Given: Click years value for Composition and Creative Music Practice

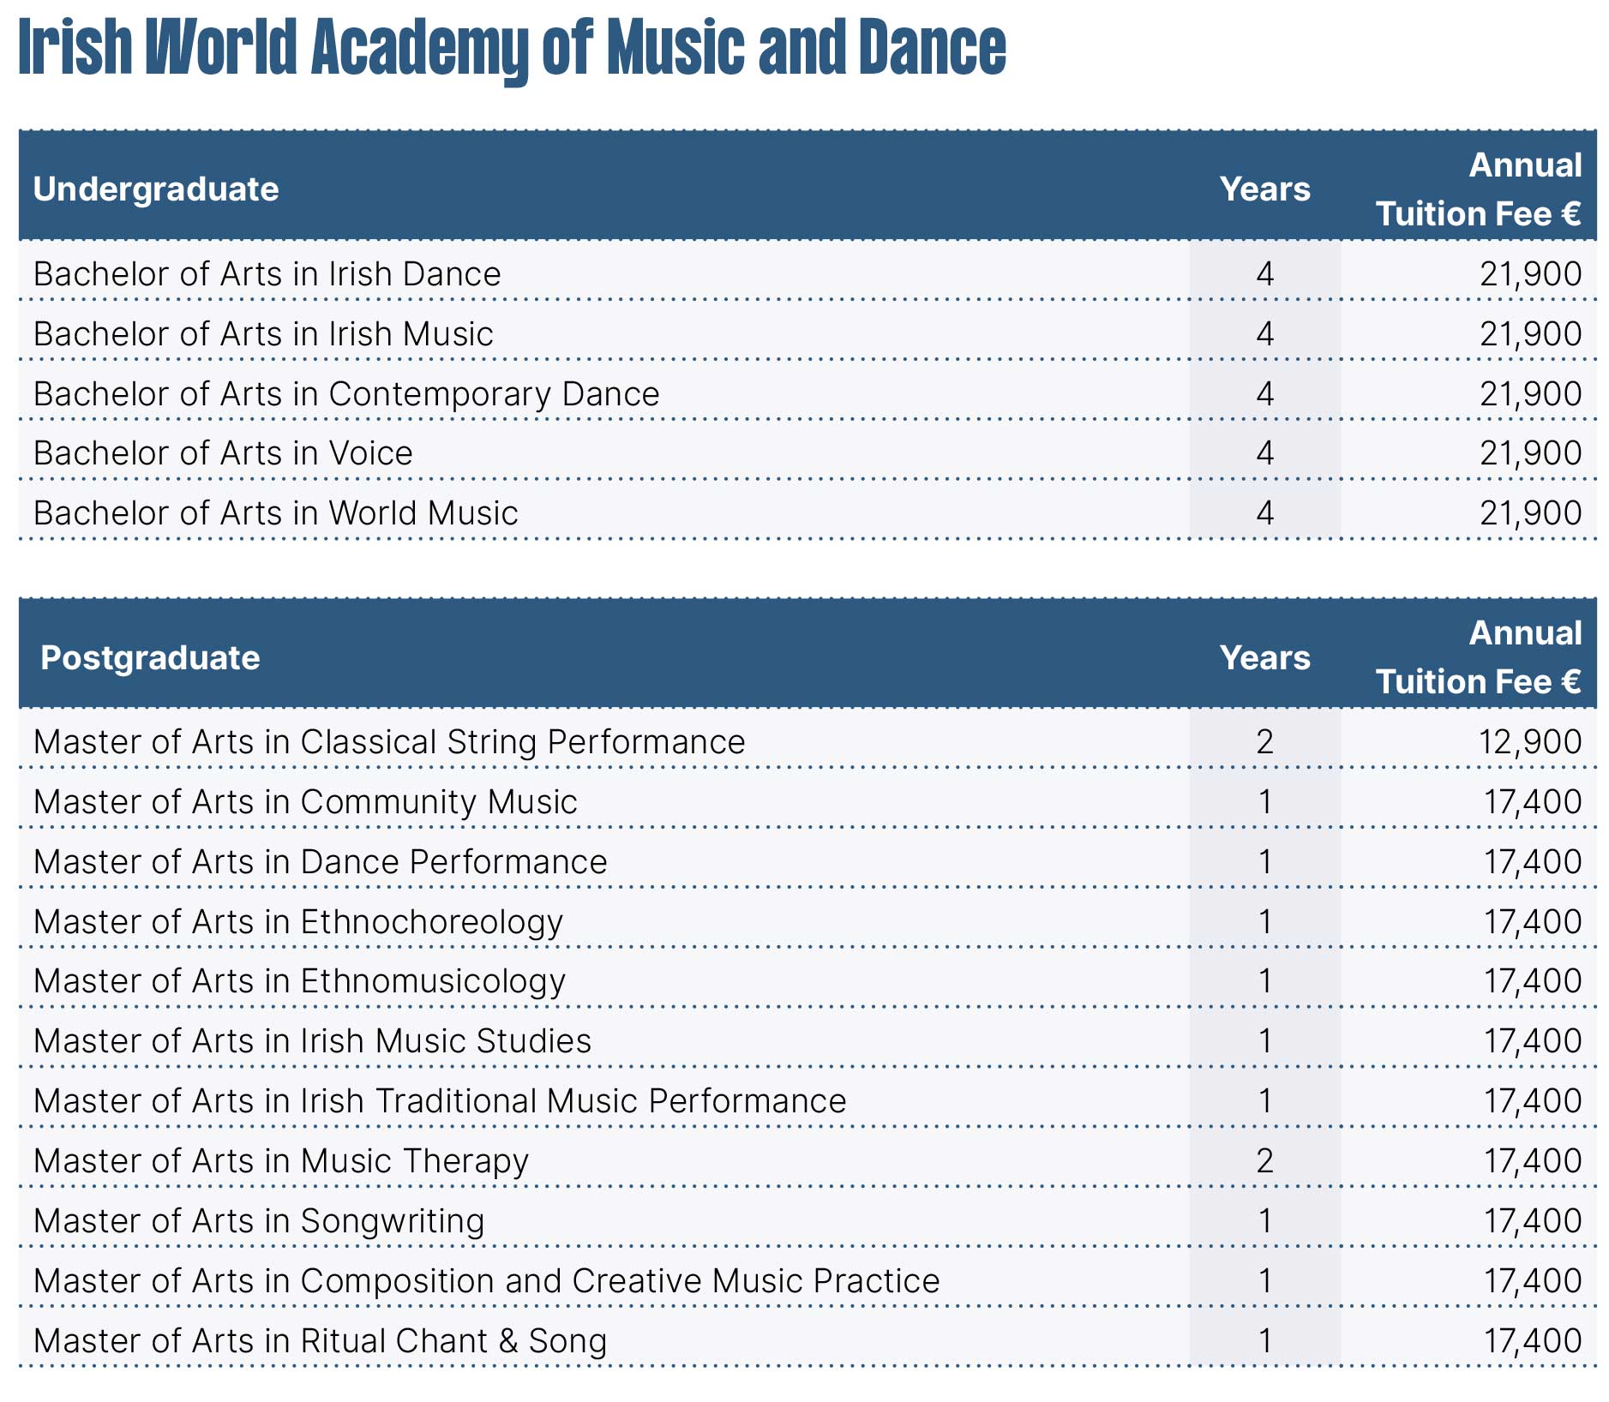Looking at the screenshot, I should (1264, 1281).
